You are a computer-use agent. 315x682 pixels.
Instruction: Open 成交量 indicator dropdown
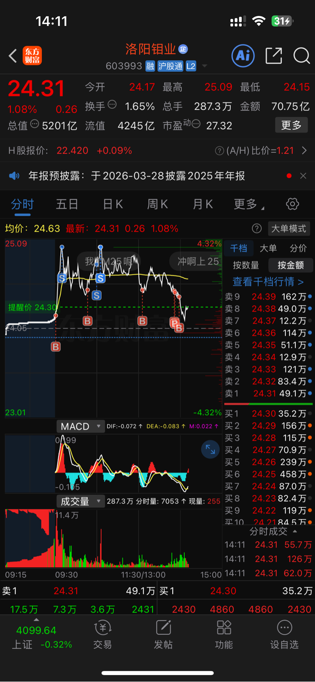point(80,501)
